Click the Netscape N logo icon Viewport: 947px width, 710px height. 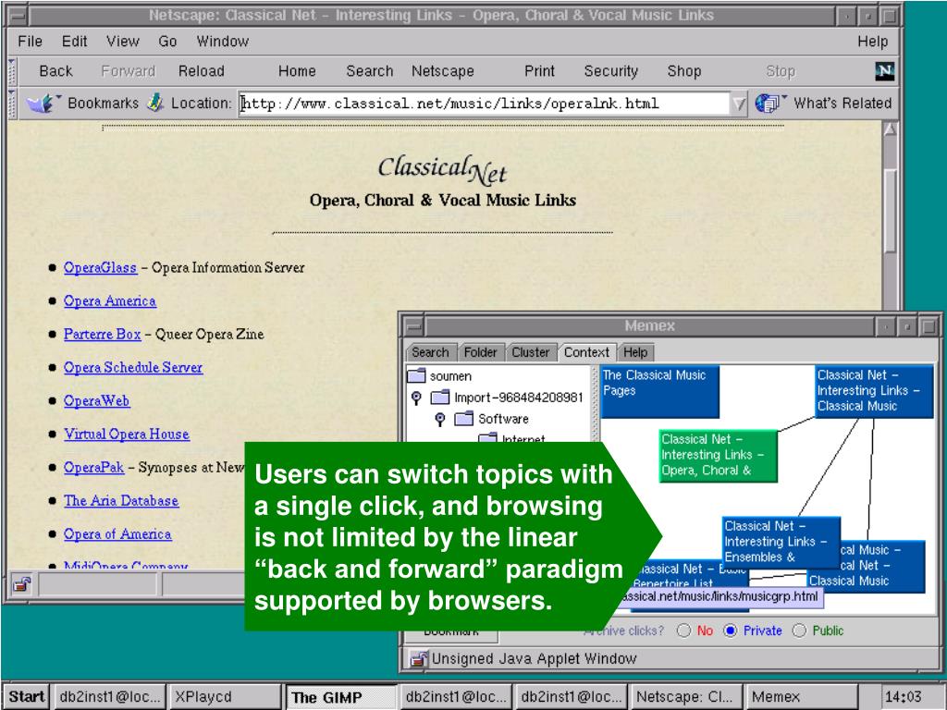click(884, 71)
